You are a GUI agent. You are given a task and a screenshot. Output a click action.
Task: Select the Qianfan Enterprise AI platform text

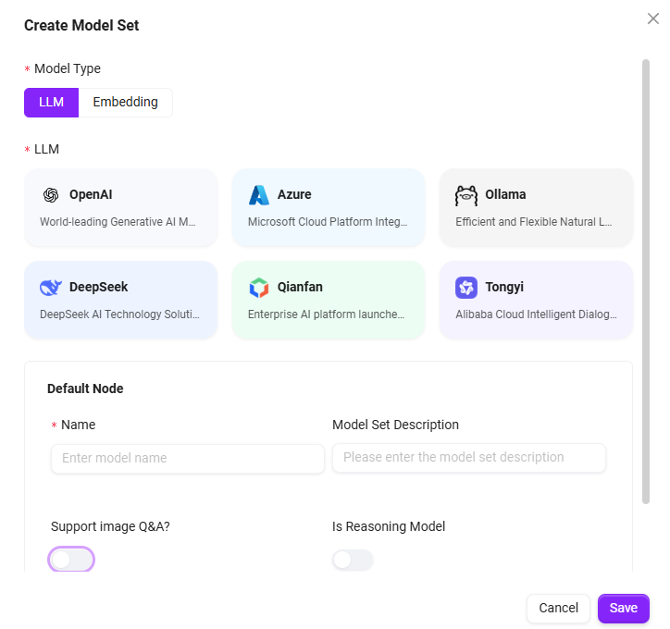tap(327, 314)
